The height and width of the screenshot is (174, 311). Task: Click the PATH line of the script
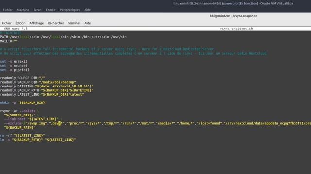point(63,37)
